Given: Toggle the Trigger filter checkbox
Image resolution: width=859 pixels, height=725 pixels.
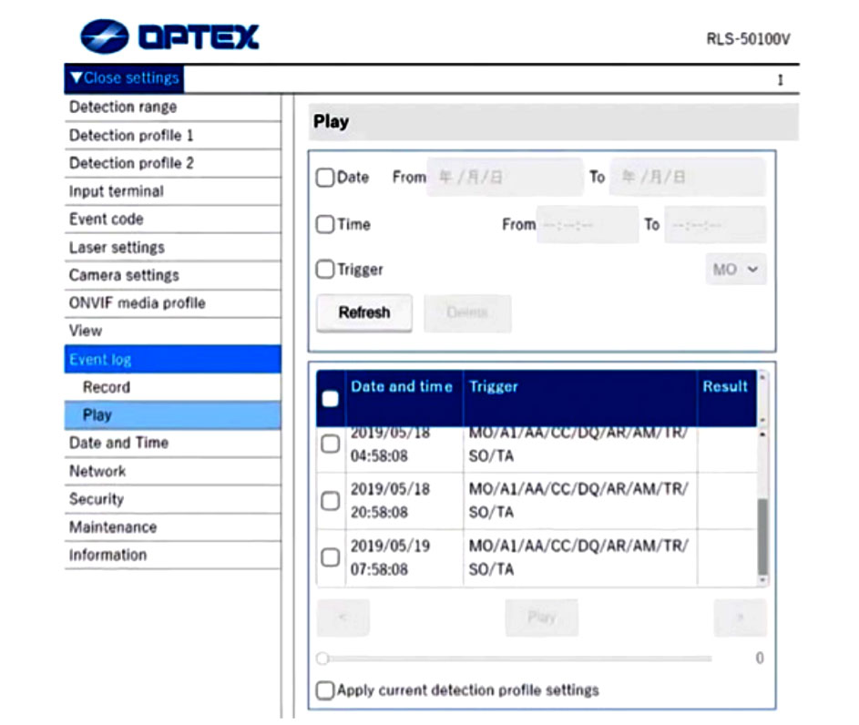Looking at the screenshot, I should tap(325, 270).
